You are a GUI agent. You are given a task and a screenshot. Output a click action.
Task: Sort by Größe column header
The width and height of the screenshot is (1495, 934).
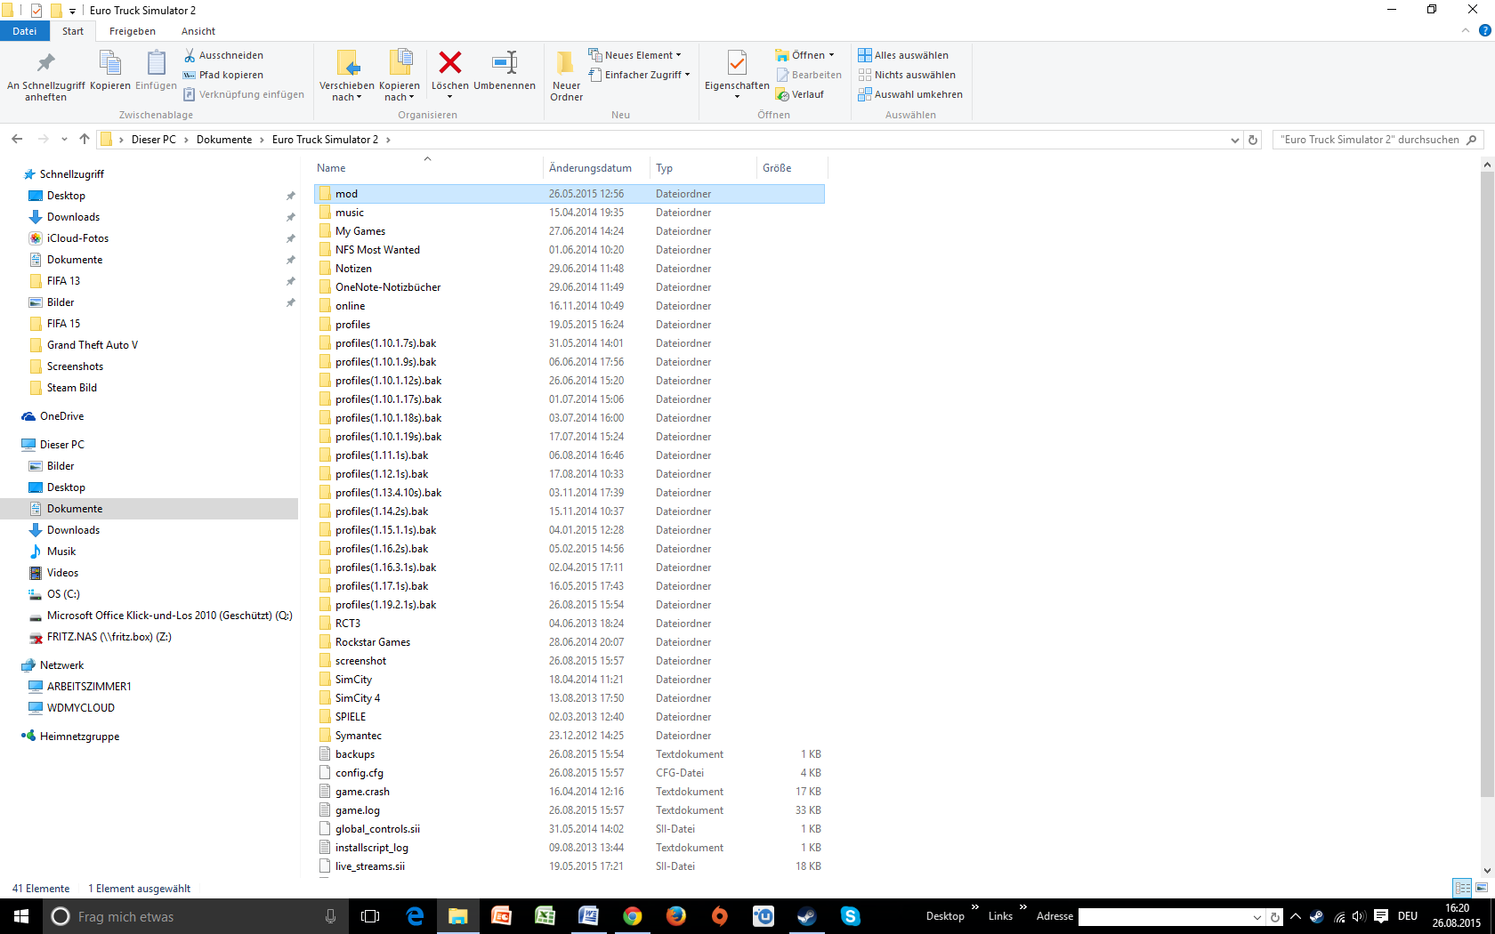(x=792, y=168)
